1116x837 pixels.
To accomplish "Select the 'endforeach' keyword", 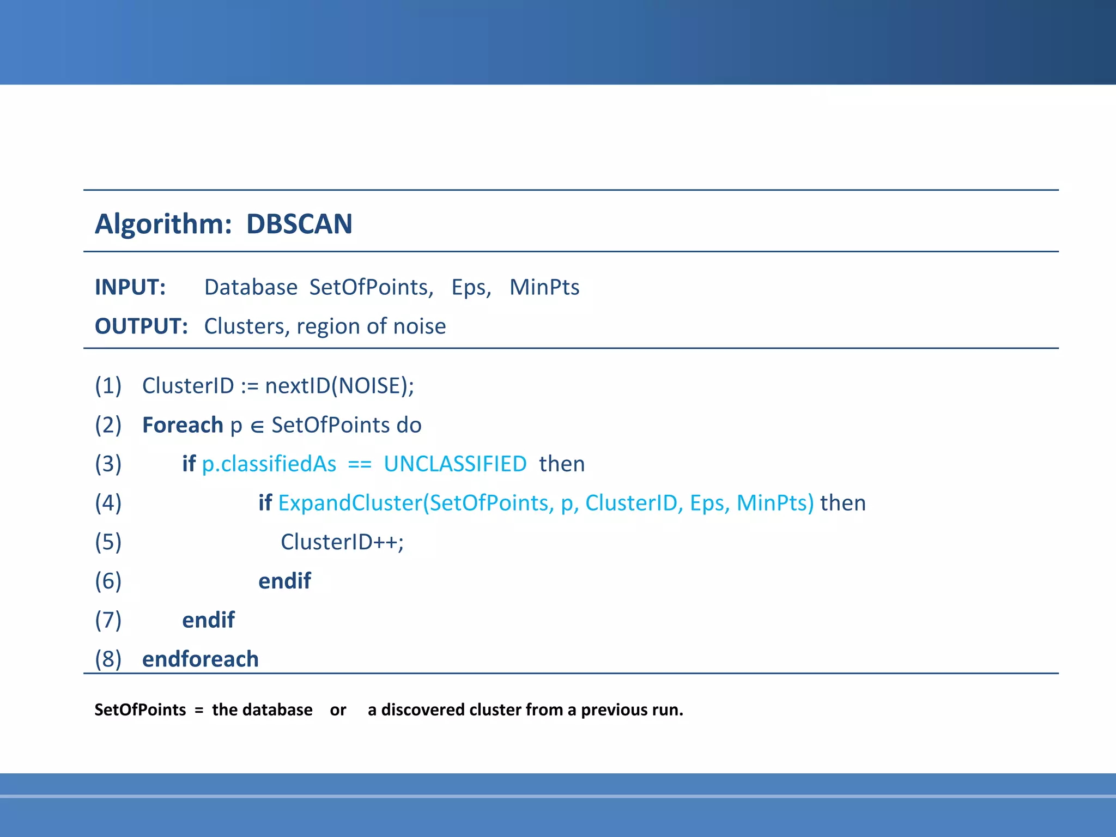I will pos(200,659).
